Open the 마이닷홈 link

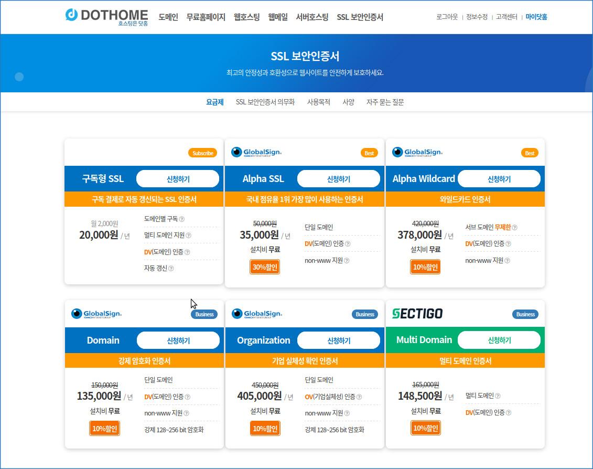[536, 17]
